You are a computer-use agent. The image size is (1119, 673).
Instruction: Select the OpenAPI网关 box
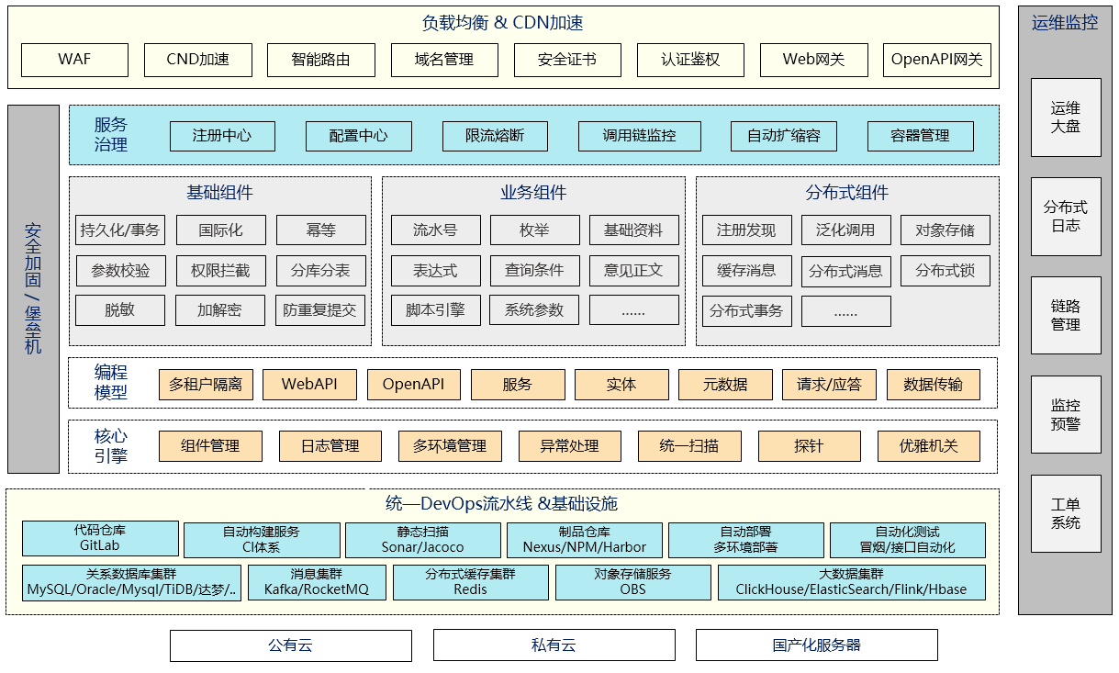pos(936,60)
